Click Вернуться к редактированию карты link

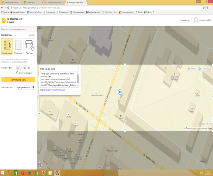13,29
